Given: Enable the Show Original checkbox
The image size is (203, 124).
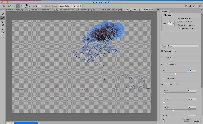Looking at the screenshot, I should click(x=179, y=22).
